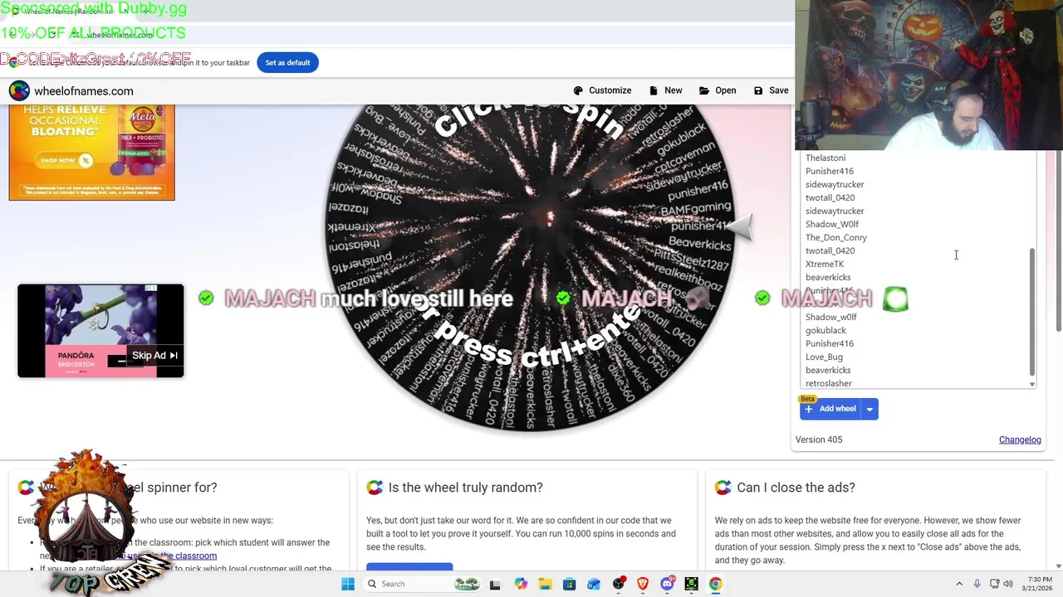This screenshot has width=1063, height=597.
Task: Click the Version 405 text
Action: pyautogui.click(x=819, y=439)
